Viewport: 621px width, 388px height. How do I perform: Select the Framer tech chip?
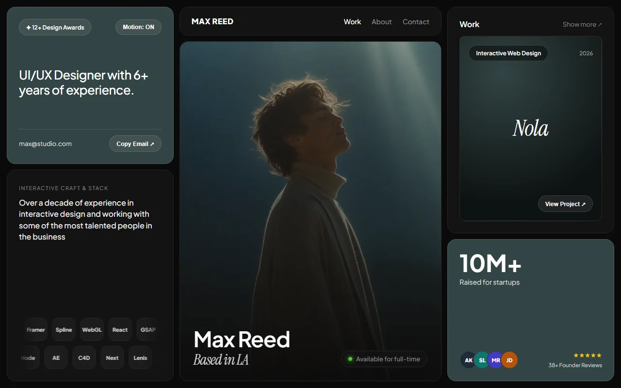click(36, 330)
